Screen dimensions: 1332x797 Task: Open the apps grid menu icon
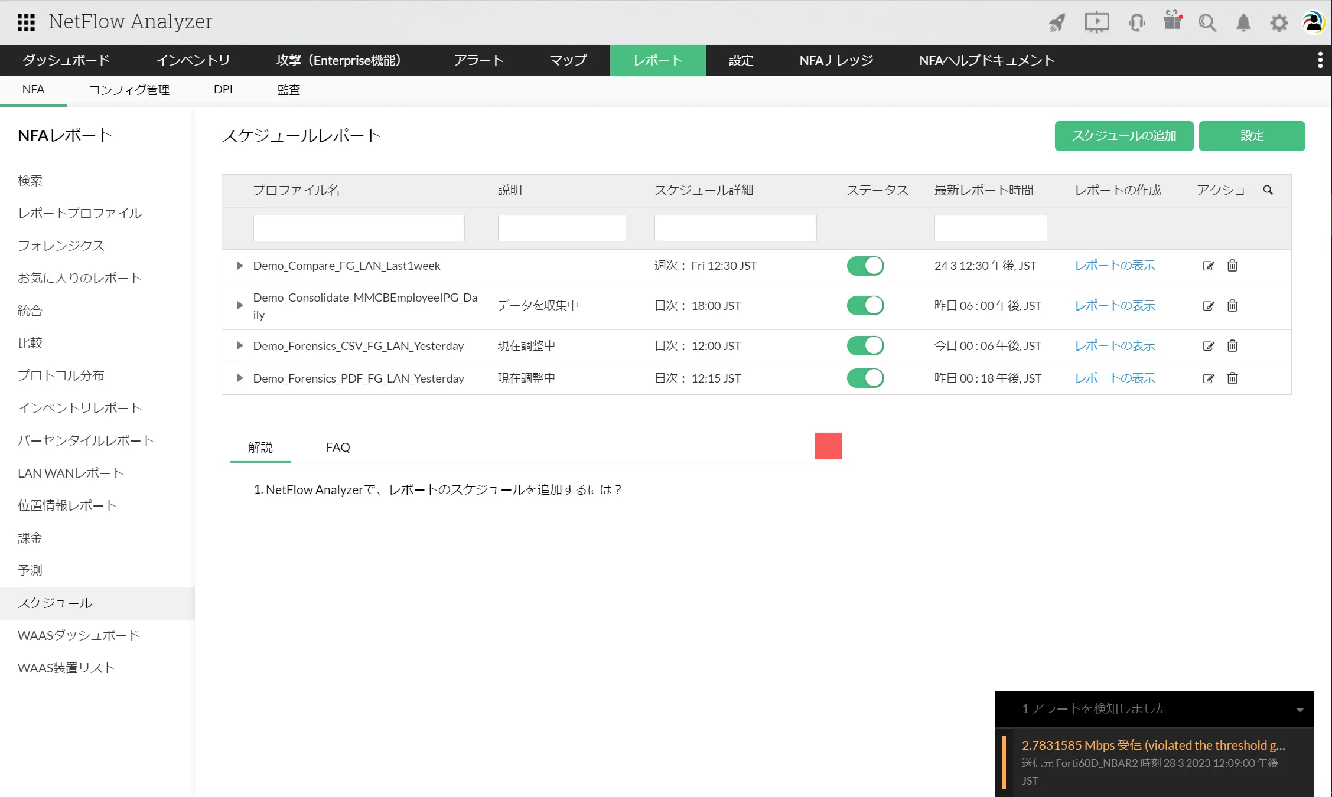(26, 22)
